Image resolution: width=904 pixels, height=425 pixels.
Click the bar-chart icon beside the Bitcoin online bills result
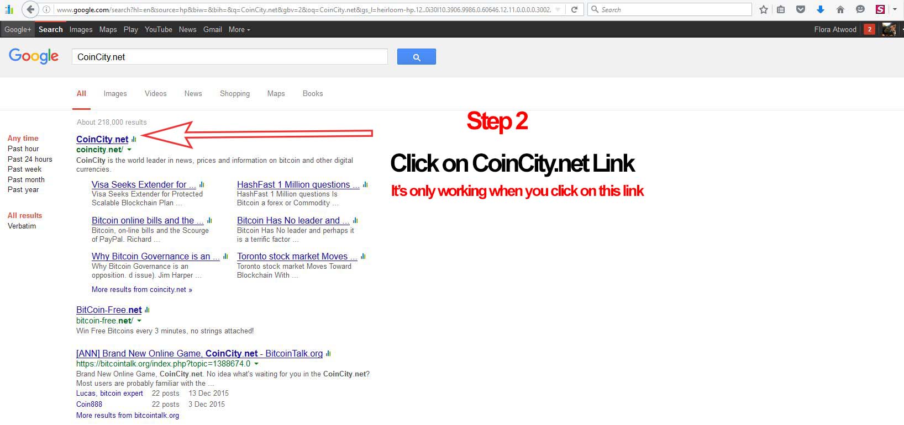click(209, 220)
